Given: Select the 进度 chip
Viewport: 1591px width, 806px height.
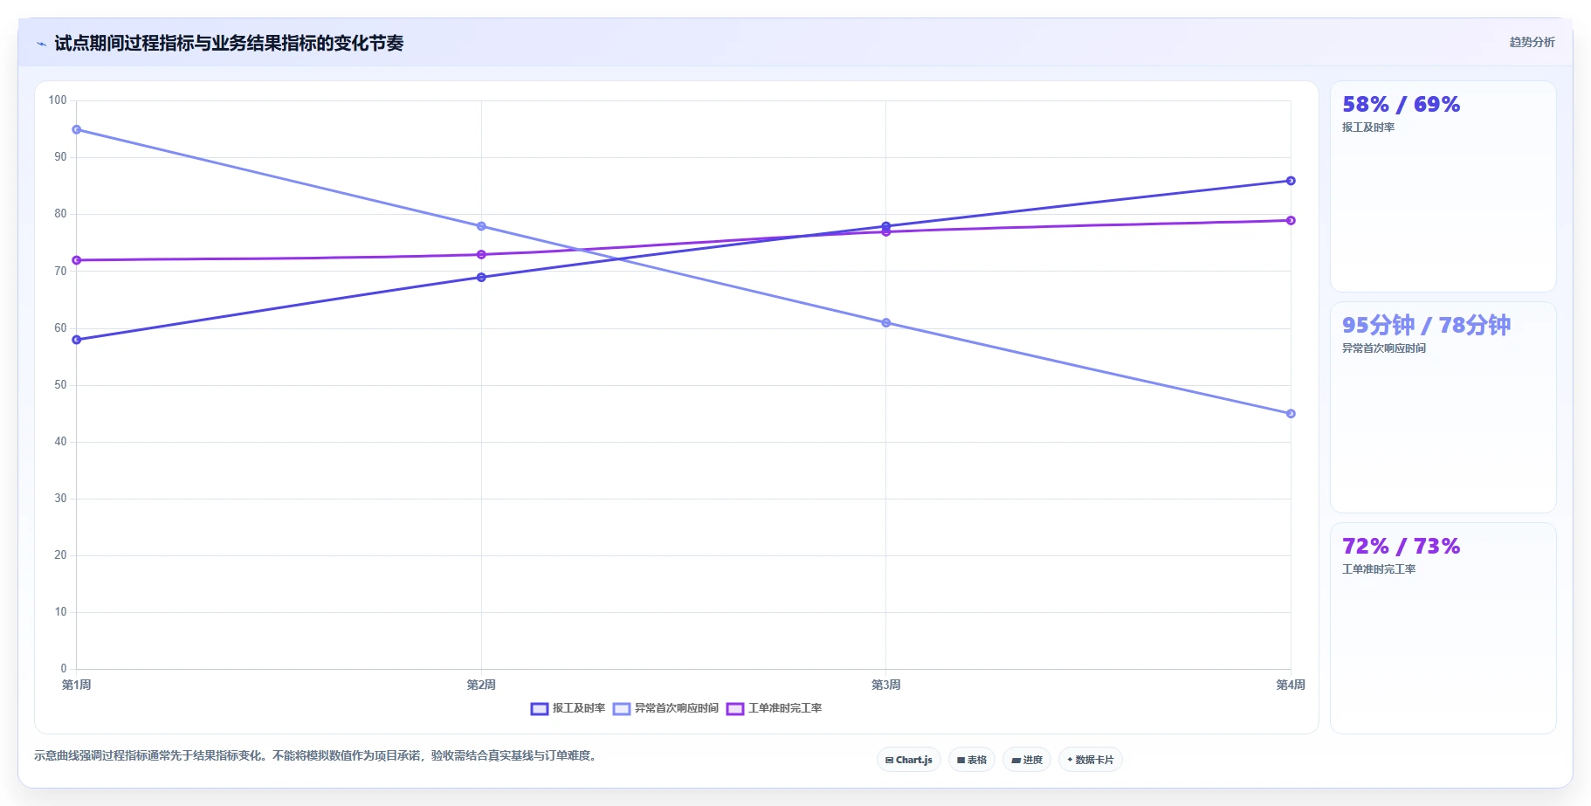Looking at the screenshot, I should tap(1026, 760).
